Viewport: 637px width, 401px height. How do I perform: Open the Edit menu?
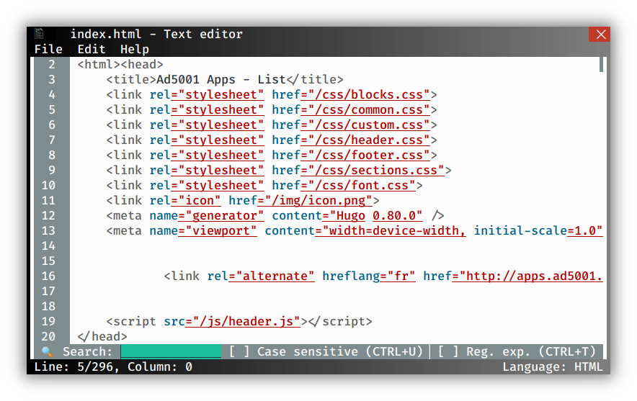[92, 49]
